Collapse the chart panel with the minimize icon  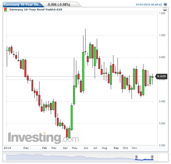[165, 9]
